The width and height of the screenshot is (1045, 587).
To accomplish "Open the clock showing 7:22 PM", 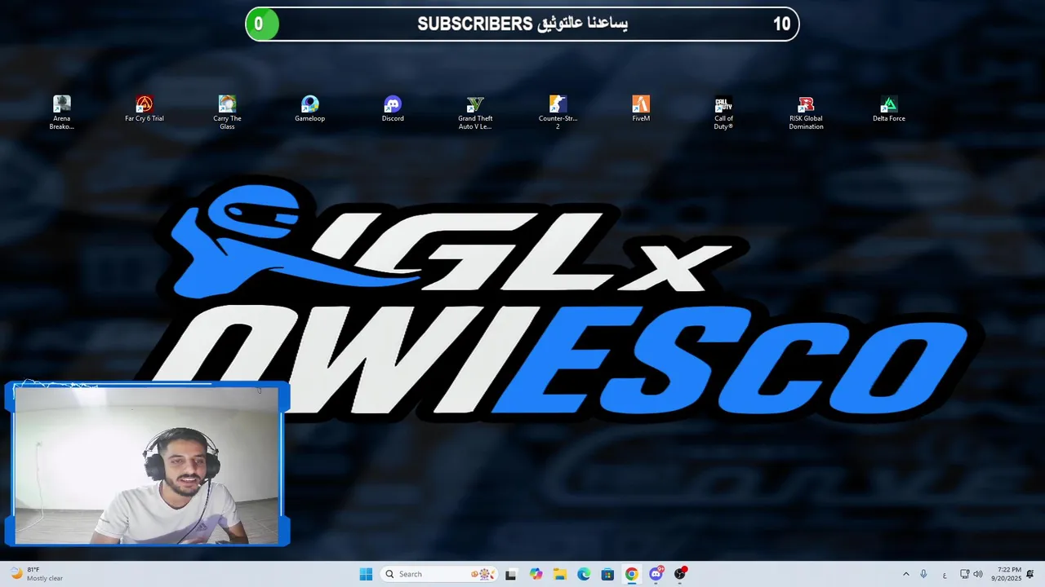I will click(x=1006, y=574).
